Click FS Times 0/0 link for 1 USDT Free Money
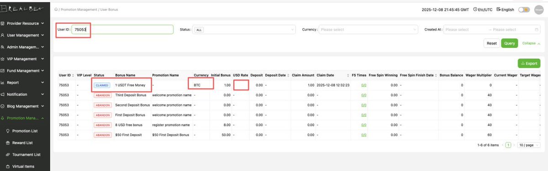This screenshot has height=171, width=548. coord(364,85)
